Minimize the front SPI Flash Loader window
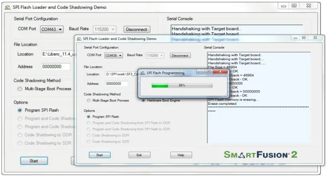 (x=295, y=38)
